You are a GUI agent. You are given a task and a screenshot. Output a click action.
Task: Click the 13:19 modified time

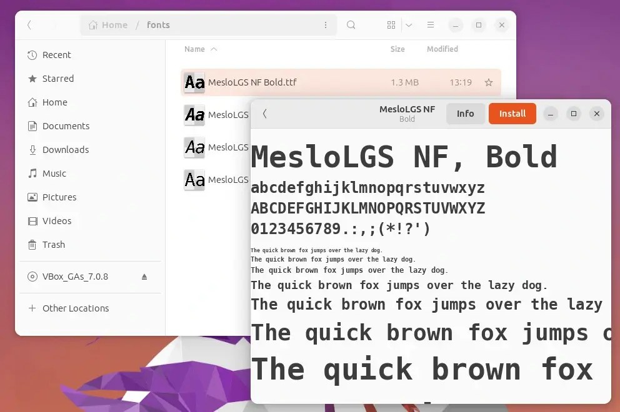pyautogui.click(x=461, y=82)
